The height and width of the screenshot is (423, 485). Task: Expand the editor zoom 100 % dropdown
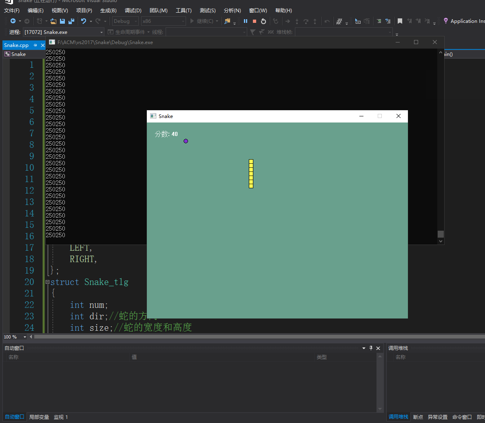click(25, 337)
